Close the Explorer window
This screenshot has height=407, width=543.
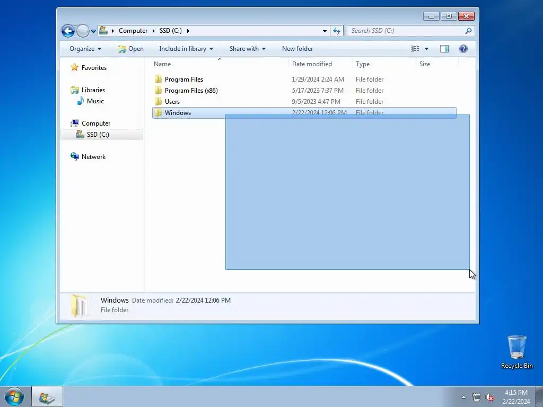[466, 16]
